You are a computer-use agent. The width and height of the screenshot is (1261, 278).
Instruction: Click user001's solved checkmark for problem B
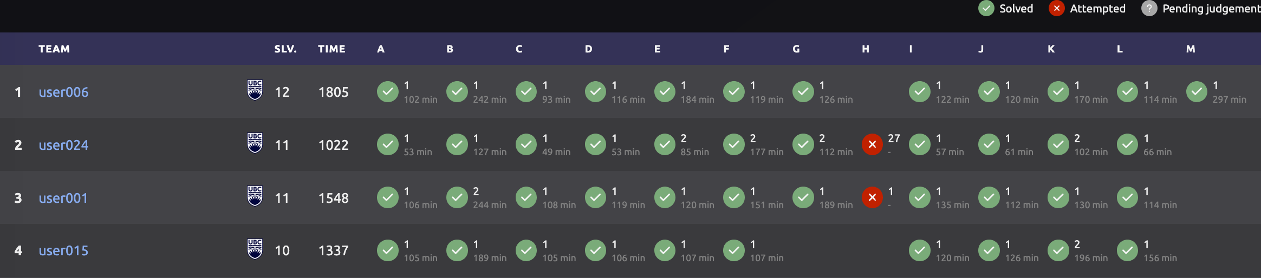click(x=457, y=197)
